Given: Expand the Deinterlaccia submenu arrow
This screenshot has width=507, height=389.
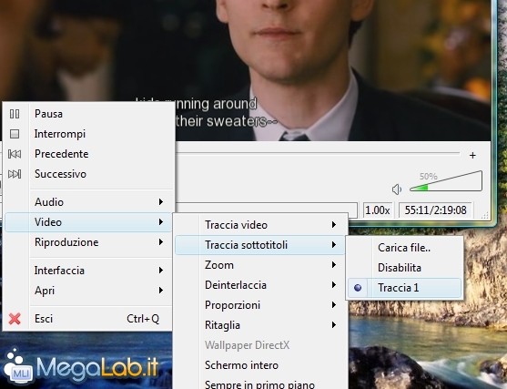Looking at the screenshot, I should 334,285.
